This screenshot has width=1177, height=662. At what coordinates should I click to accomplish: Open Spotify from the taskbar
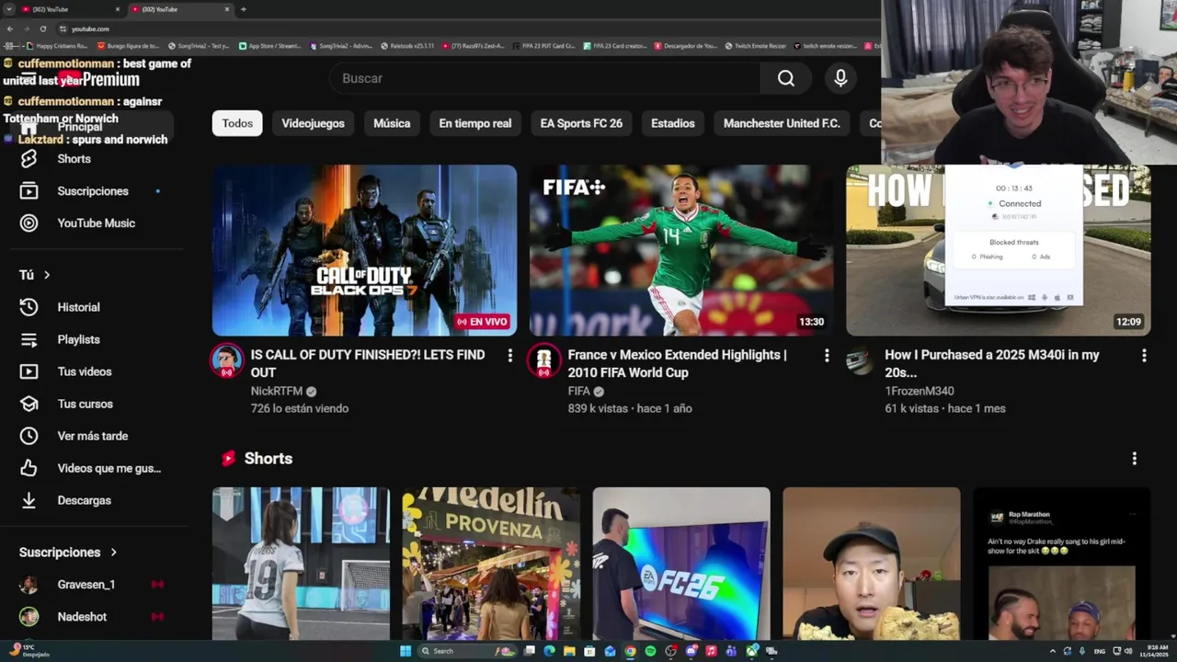[x=650, y=651]
